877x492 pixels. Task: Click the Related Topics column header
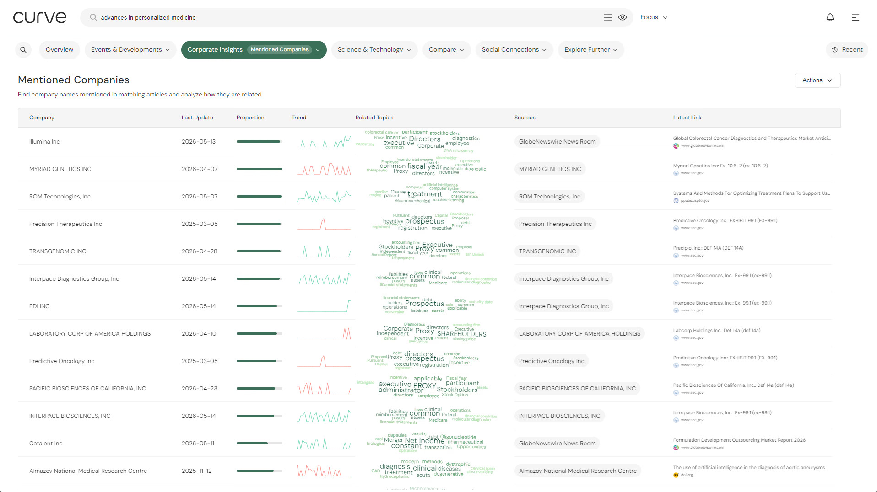coord(374,118)
